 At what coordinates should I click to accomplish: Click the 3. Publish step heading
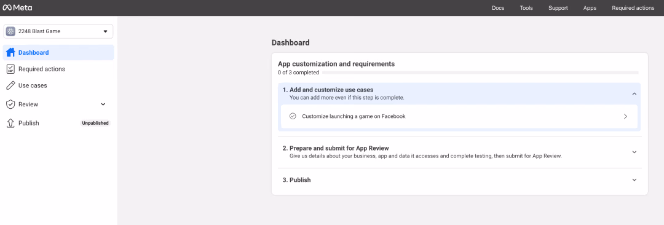pos(296,180)
